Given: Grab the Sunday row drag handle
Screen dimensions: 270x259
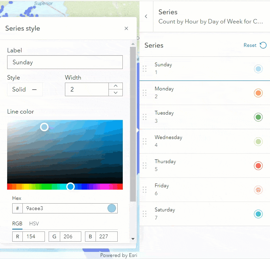Looking at the screenshot, I should (145, 69).
